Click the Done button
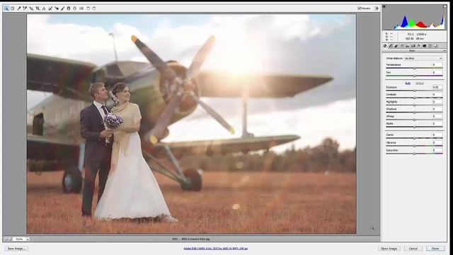Viewport: 453px width, 255px height. point(435,249)
